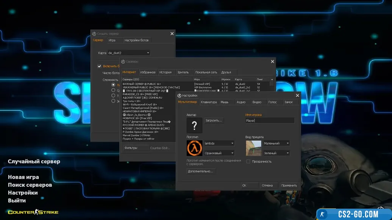Viewport: 392px width, 220px height.
Task: Select the first bot difficulty radio button
Action: [113, 85]
